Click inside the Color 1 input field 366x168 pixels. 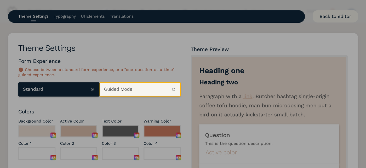34,153
